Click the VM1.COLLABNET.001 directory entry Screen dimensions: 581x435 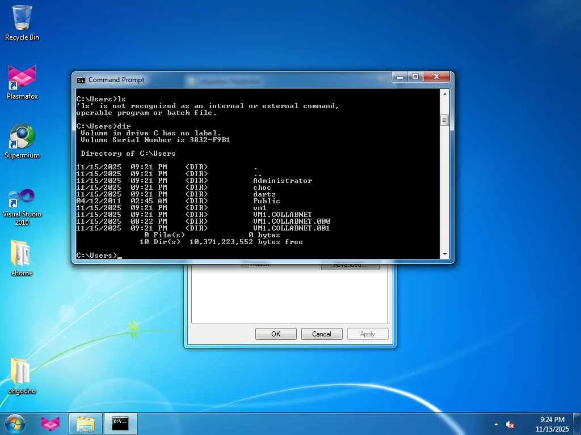pos(292,228)
